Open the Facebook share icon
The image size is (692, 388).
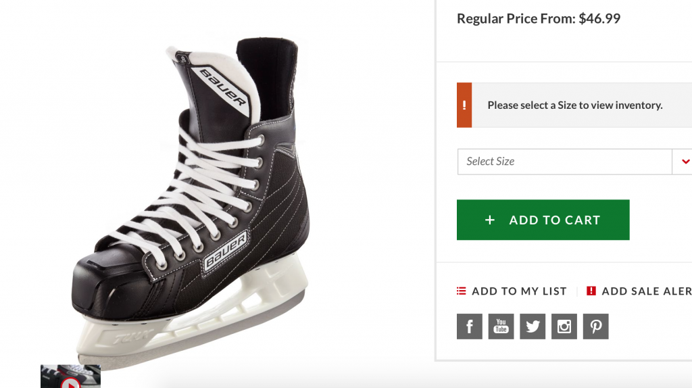[x=469, y=326]
